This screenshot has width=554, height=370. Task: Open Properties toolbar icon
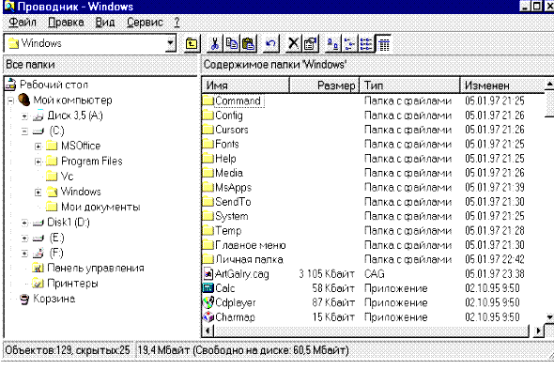tap(310, 44)
